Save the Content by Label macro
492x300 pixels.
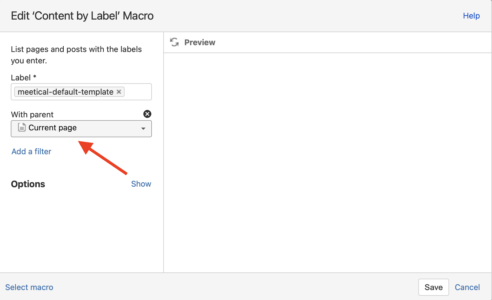coord(434,287)
